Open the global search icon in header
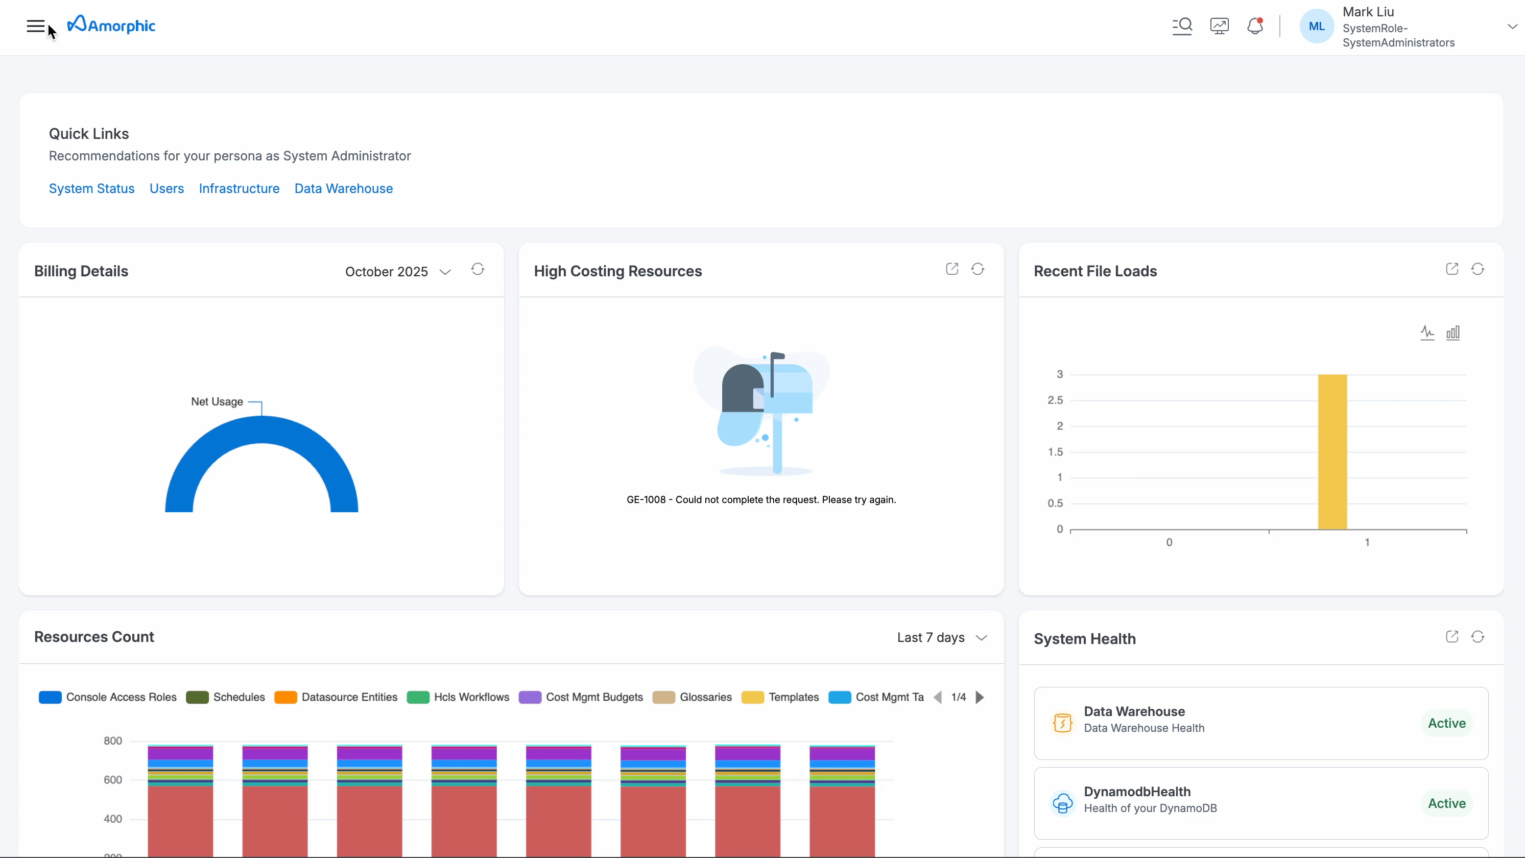This screenshot has width=1525, height=858. coord(1182,26)
